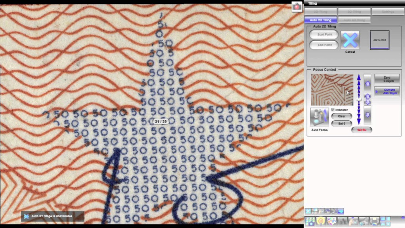Screen dimensions: 405x228
Task: Click the focus slider handle
Action: tap(359, 99)
